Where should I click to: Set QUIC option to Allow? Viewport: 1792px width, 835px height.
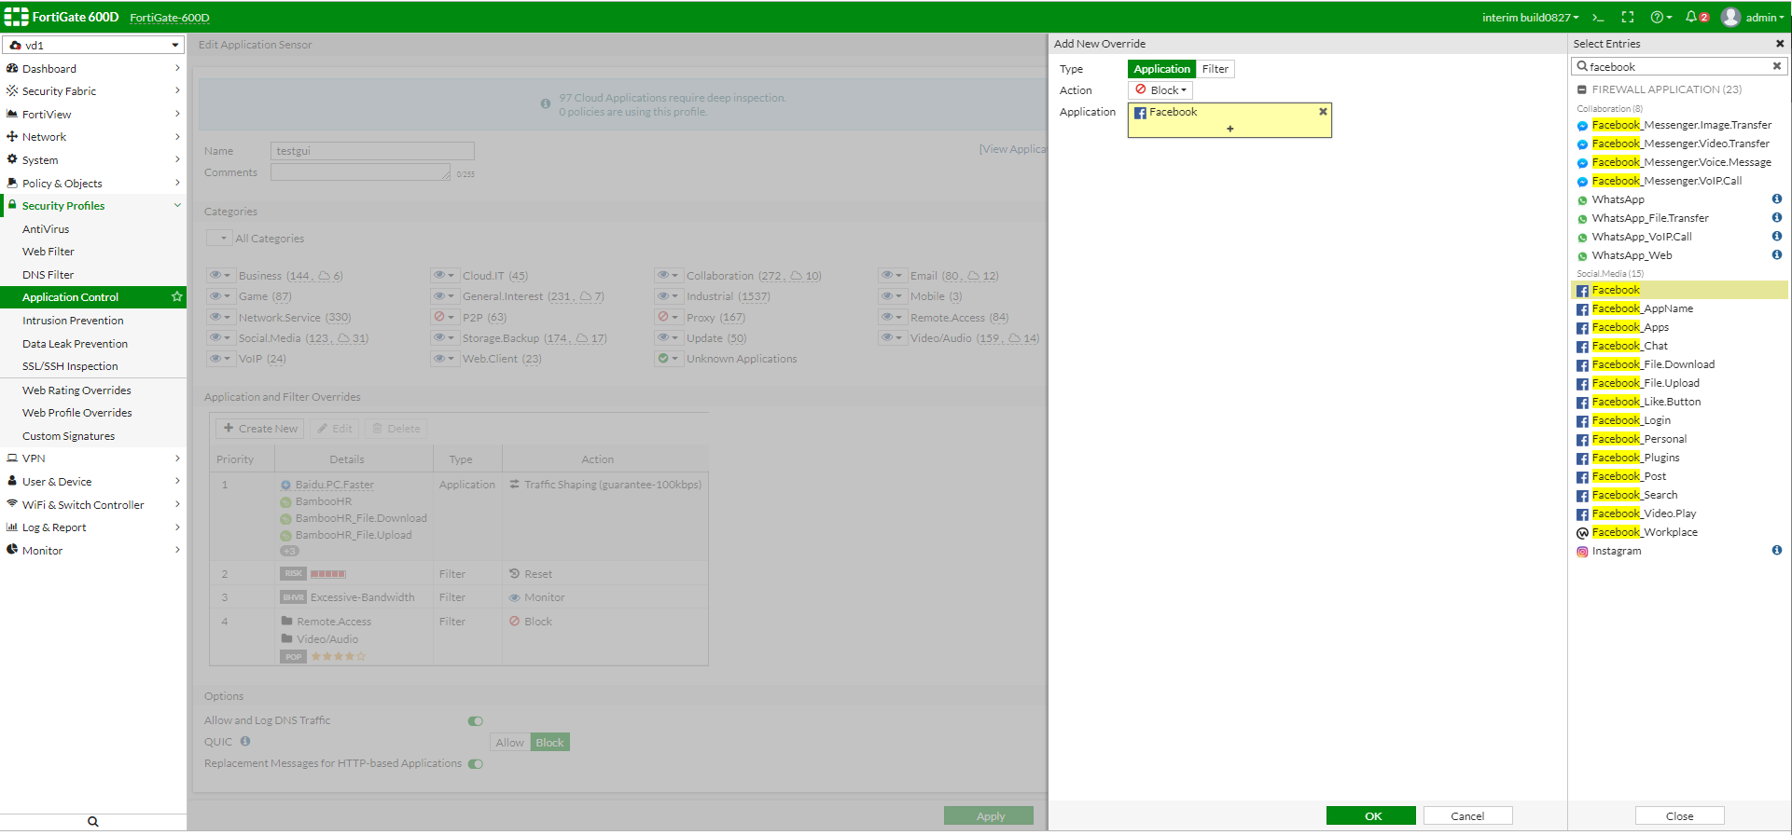coord(510,743)
